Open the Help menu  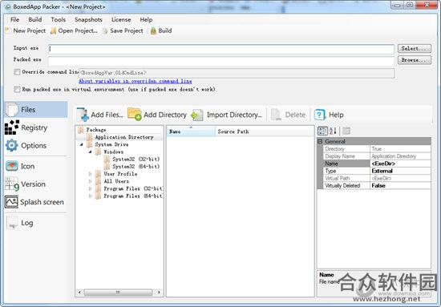(146, 19)
